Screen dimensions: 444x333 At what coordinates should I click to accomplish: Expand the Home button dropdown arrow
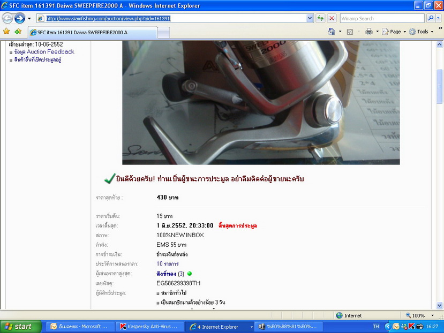[x=340, y=32]
